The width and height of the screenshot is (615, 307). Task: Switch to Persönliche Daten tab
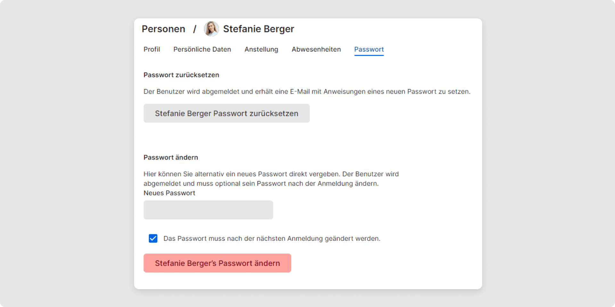(202, 49)
